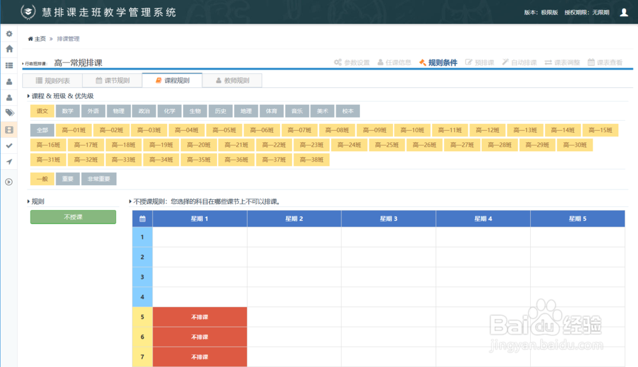Set priority to 重要

click(x=68, y=179)
